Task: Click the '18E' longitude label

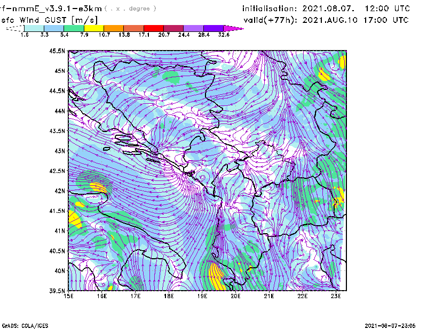Action: (x=169, y=296)
